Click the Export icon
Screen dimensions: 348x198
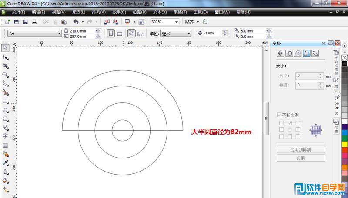coord(116,22)
